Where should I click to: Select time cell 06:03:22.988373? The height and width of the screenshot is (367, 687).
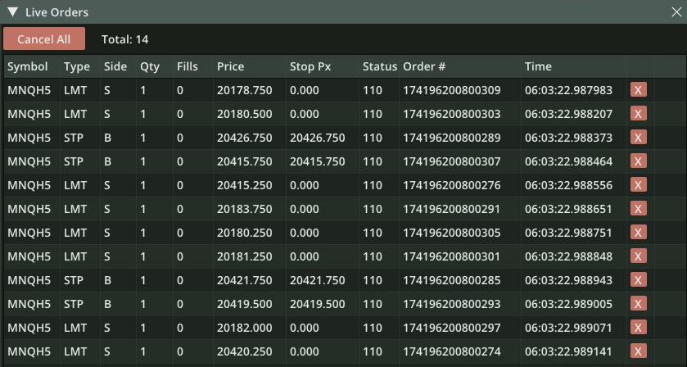tap(568, 138)
